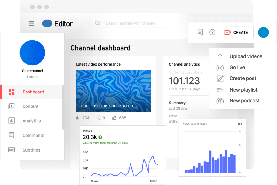Select Upload videos from create menu
This screenshot has width=277, height=185.
[246, 56]
